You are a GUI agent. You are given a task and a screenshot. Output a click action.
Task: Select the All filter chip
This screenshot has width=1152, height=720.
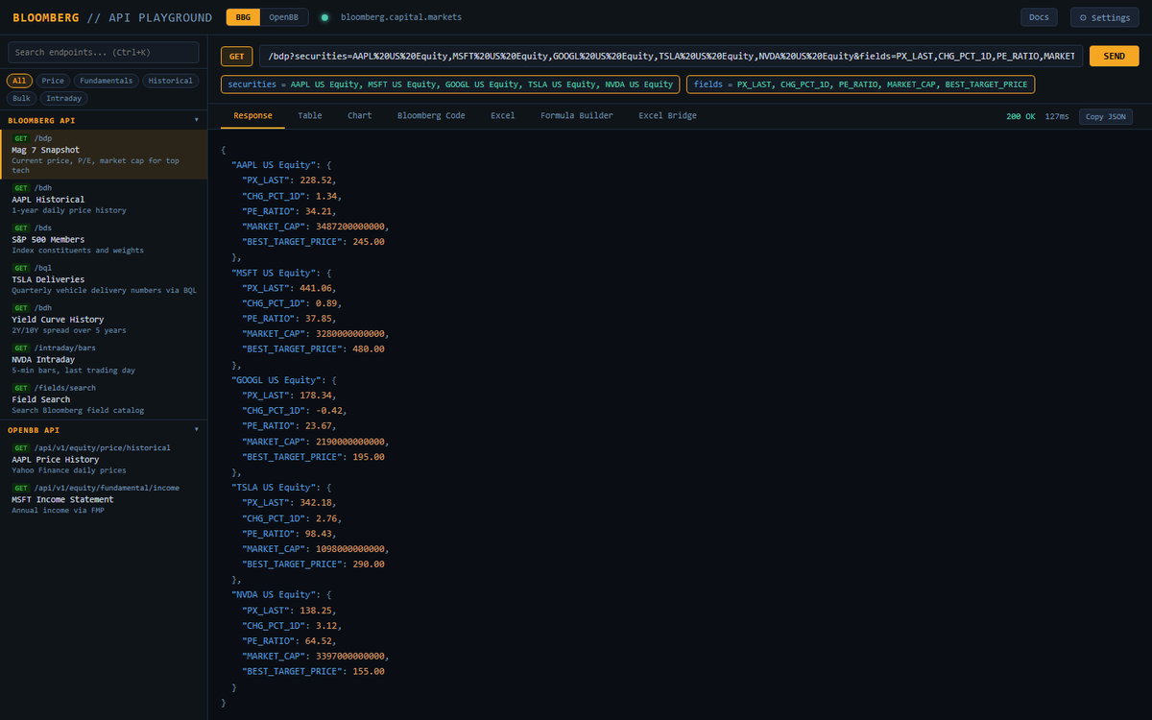point(20,81)
